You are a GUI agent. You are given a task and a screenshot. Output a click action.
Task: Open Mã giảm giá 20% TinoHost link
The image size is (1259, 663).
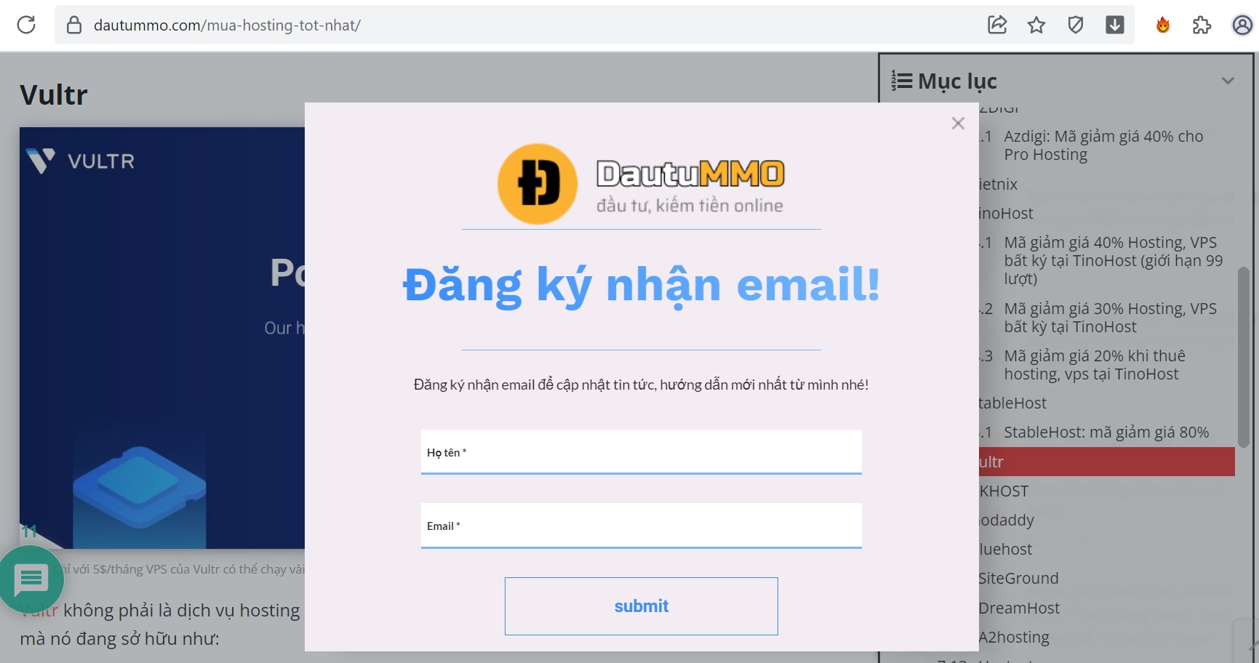[x=1095, y=365]
